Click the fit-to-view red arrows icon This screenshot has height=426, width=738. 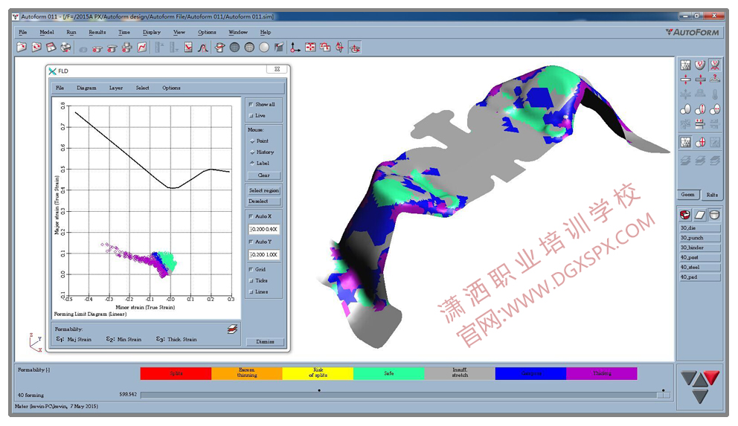[309, 47]
